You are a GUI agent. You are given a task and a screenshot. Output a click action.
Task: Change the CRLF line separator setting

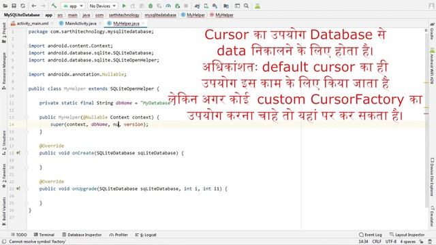(377, 242)
